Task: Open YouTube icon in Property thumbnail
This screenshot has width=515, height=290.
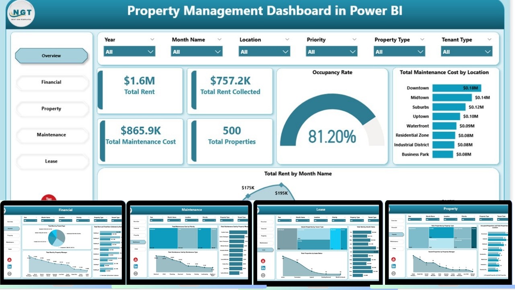Action: click(x=393, y=259)
